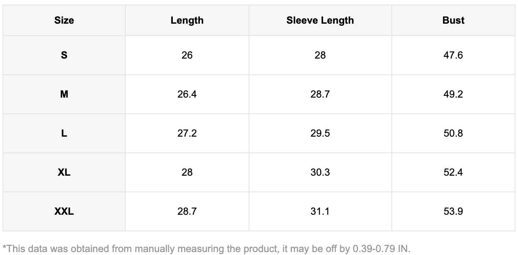Select the XXL size row label

coord(64,211)
